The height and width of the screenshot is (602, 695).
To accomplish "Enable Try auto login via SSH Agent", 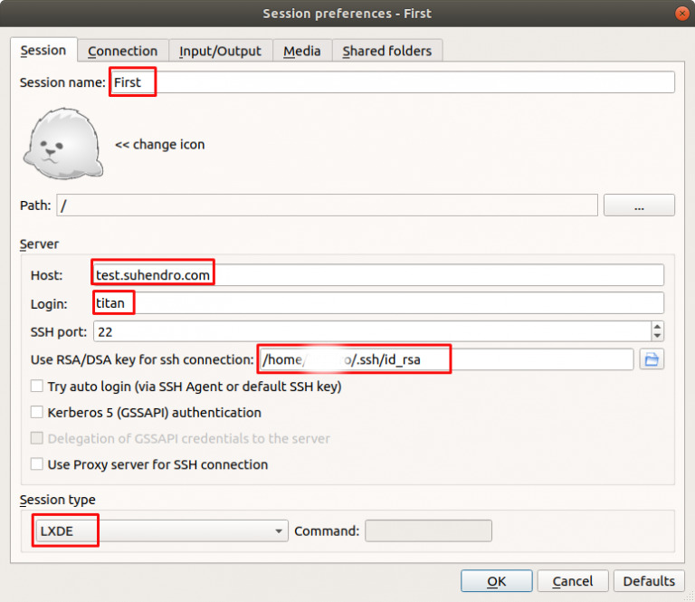I will coord(37,387).
